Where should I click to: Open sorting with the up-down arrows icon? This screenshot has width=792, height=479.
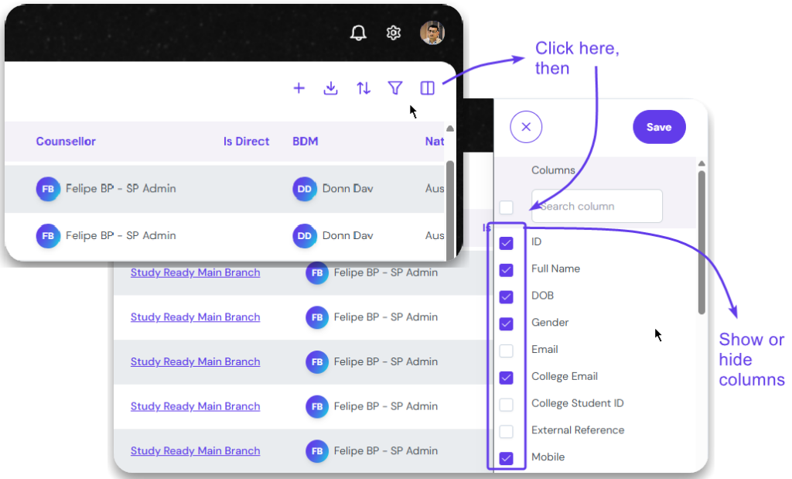[x=364, y=88]
